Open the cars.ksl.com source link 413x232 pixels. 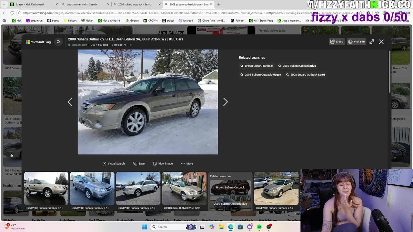[x=79, y=45]
